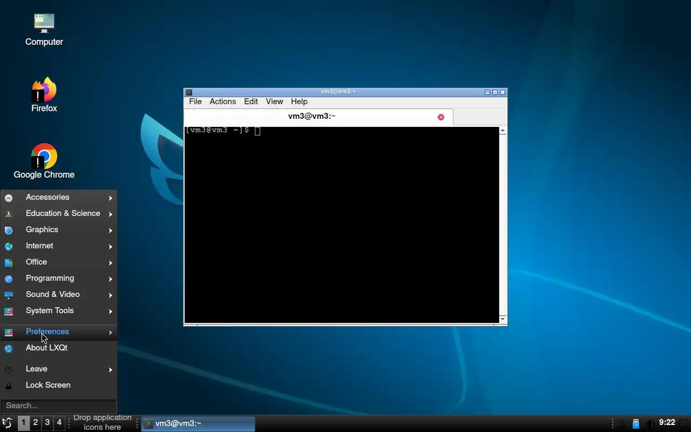Screen dimensions: 691x432
Task: Open the Google Chrome desktop shortcut
Action: [44, 161]
